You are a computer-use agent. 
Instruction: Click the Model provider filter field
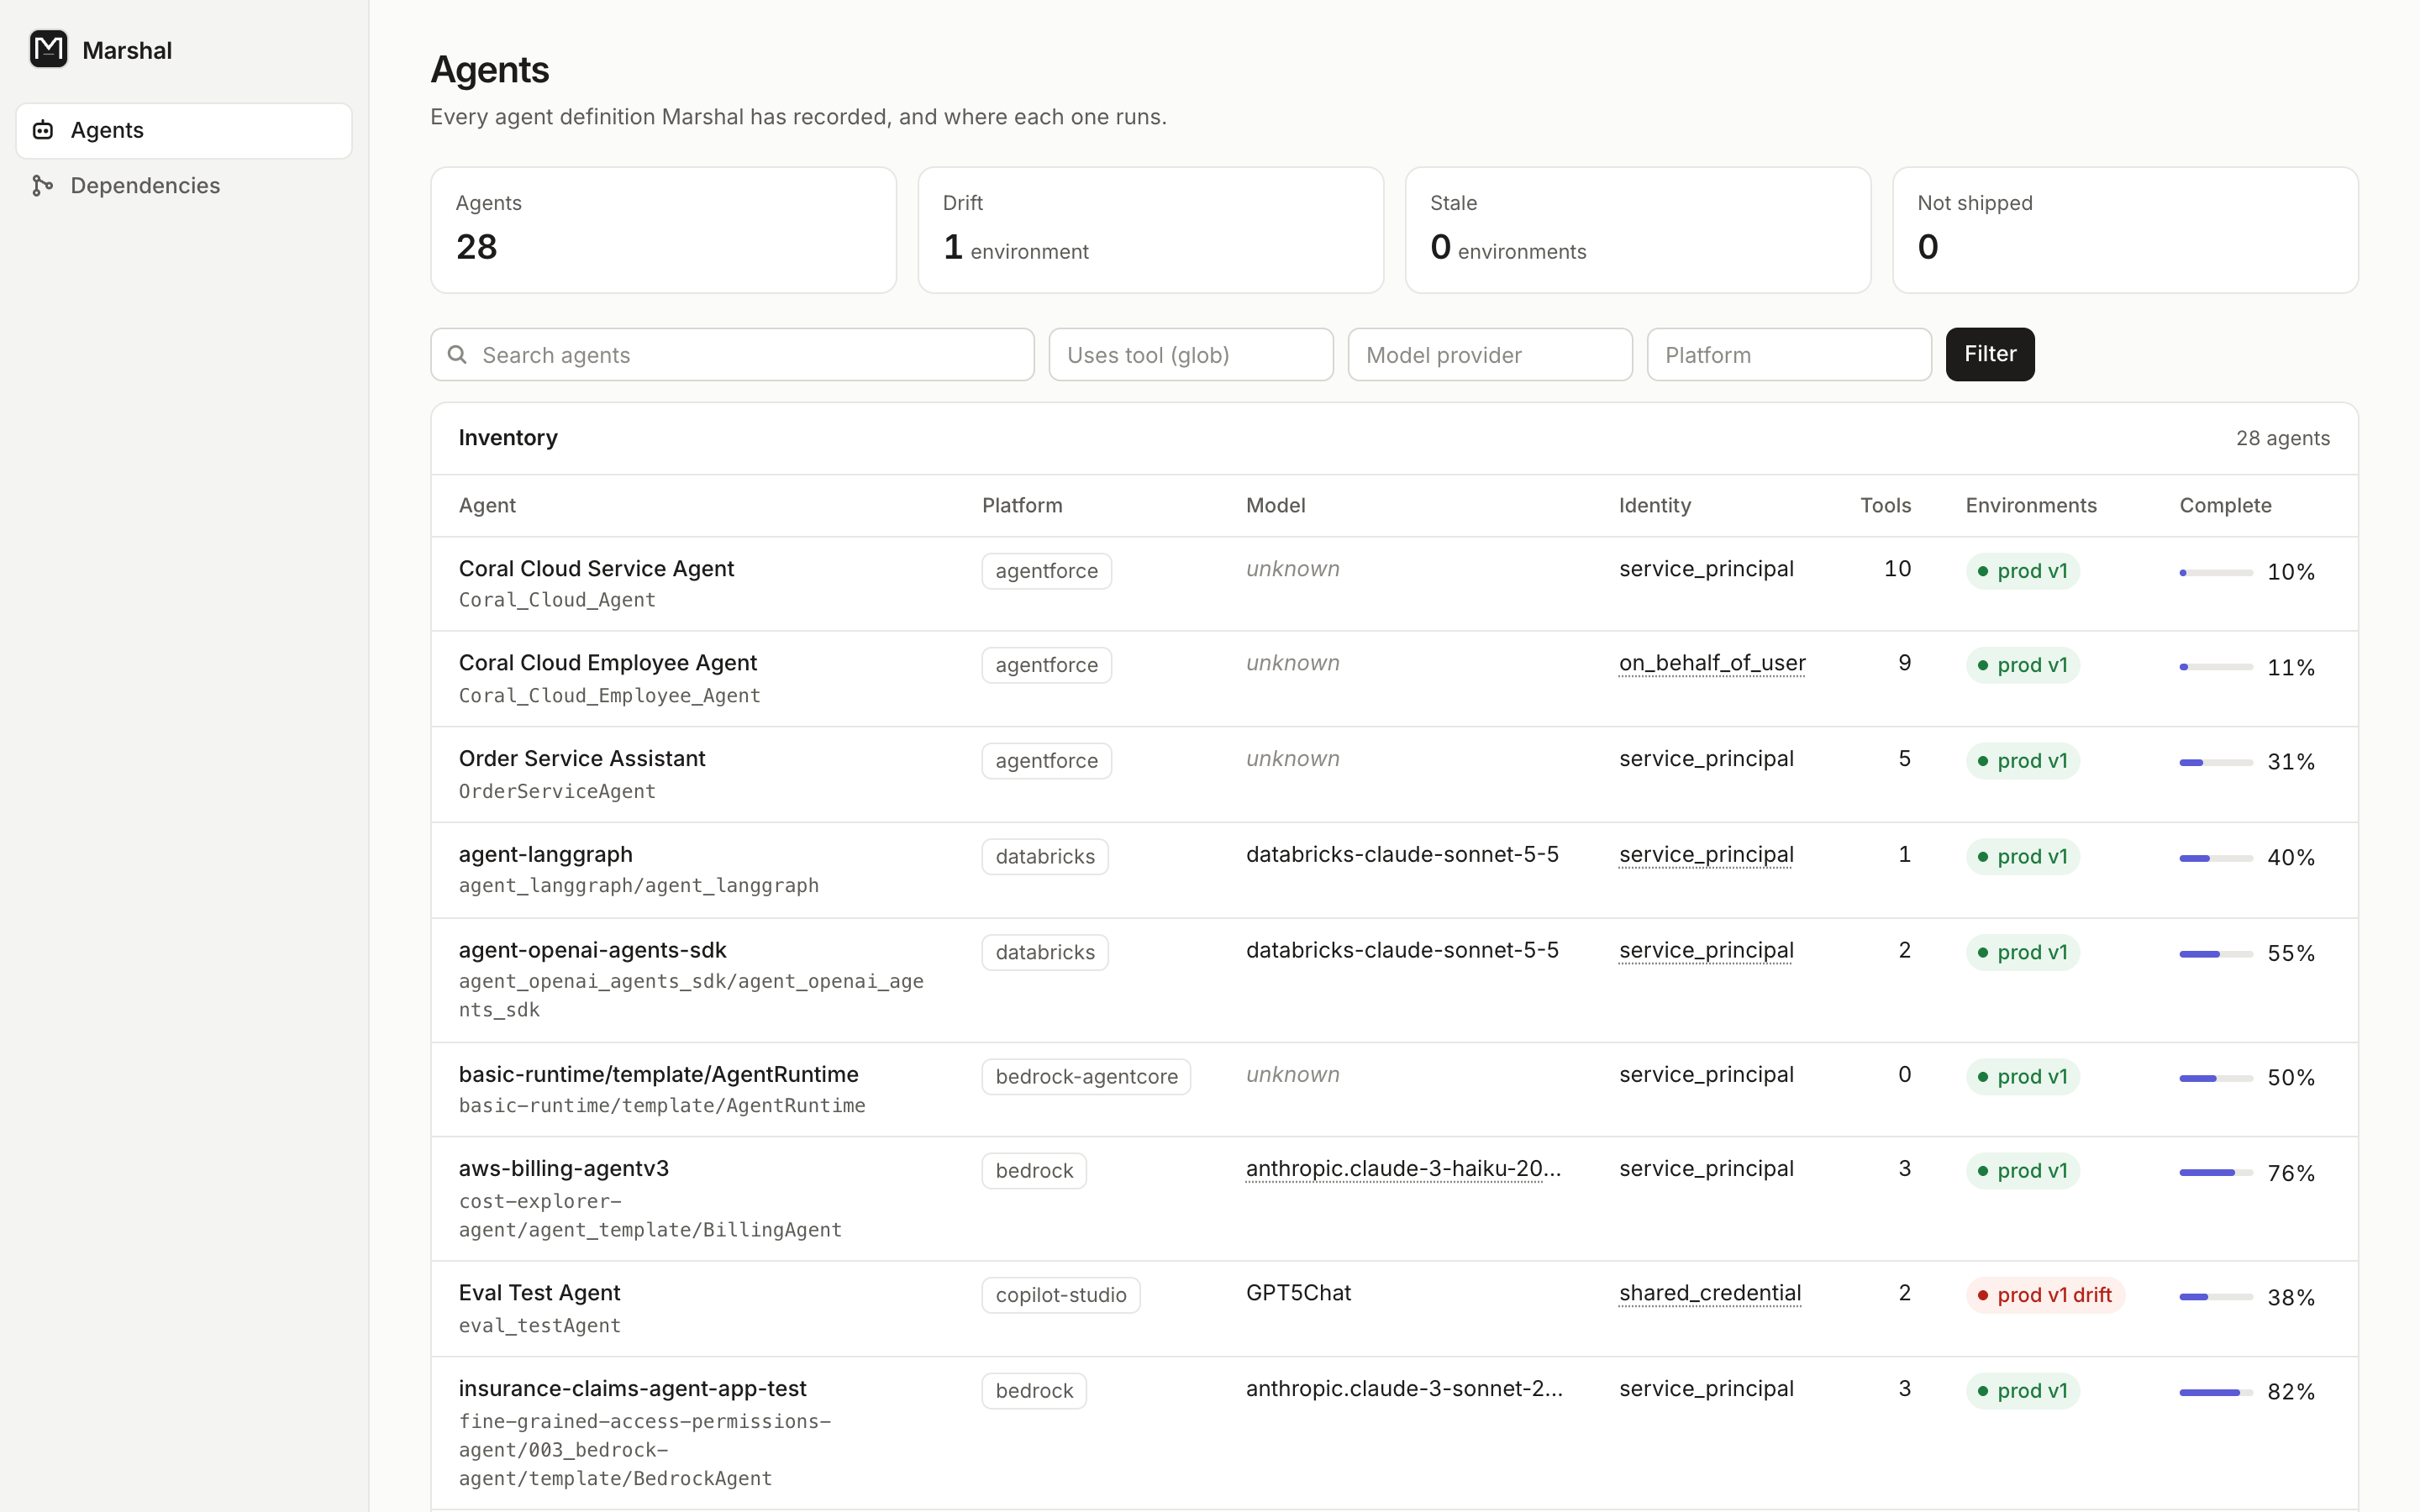tap(1490, 355)
